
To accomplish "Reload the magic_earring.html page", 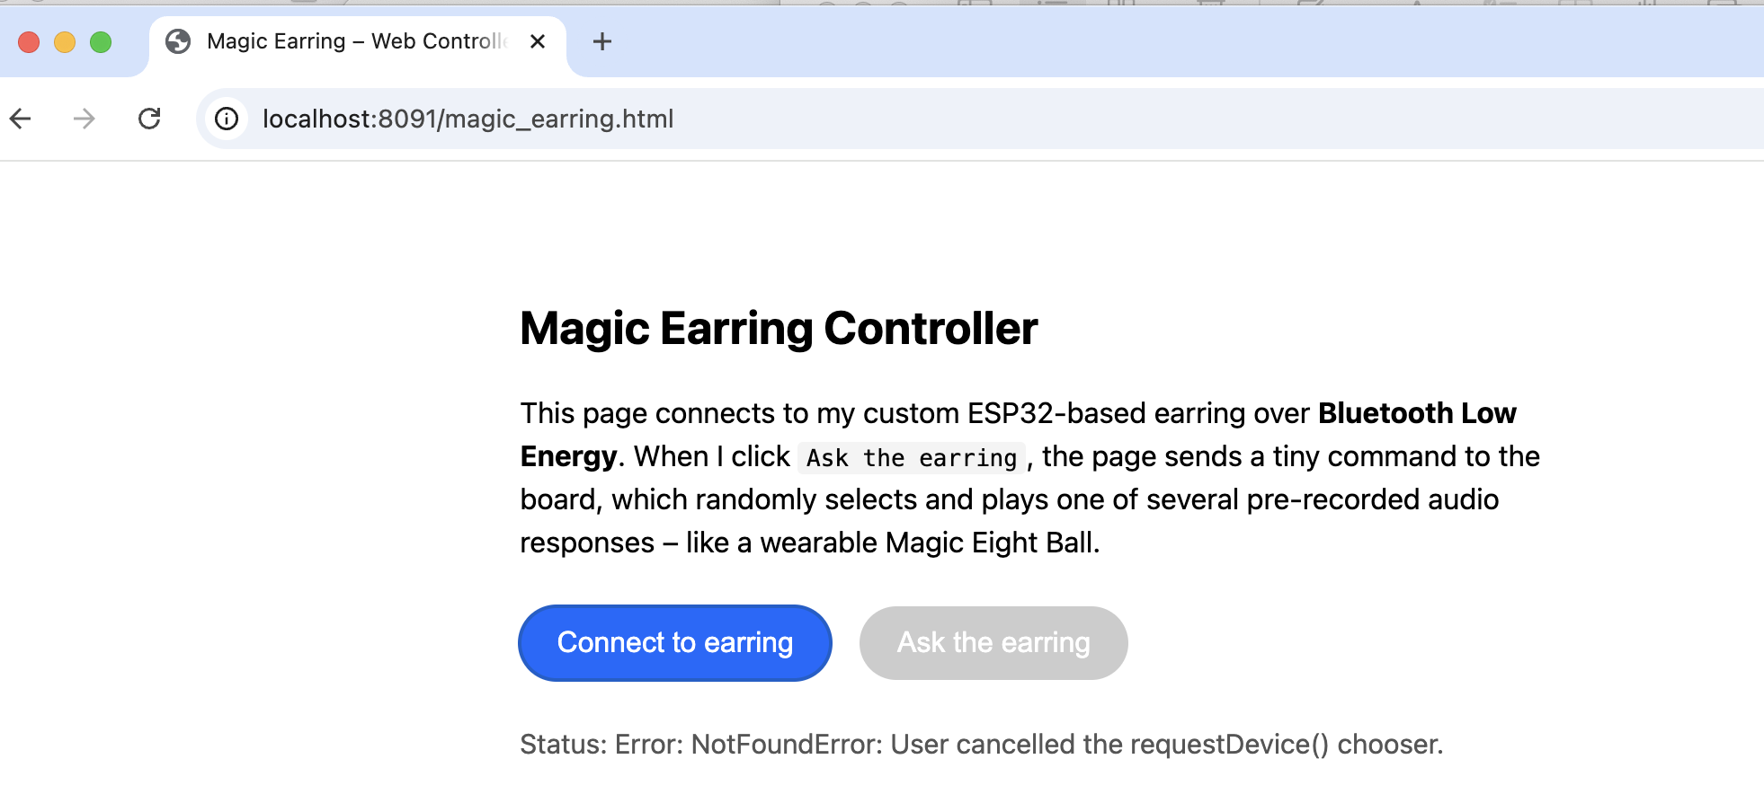I will click(149, 119).
